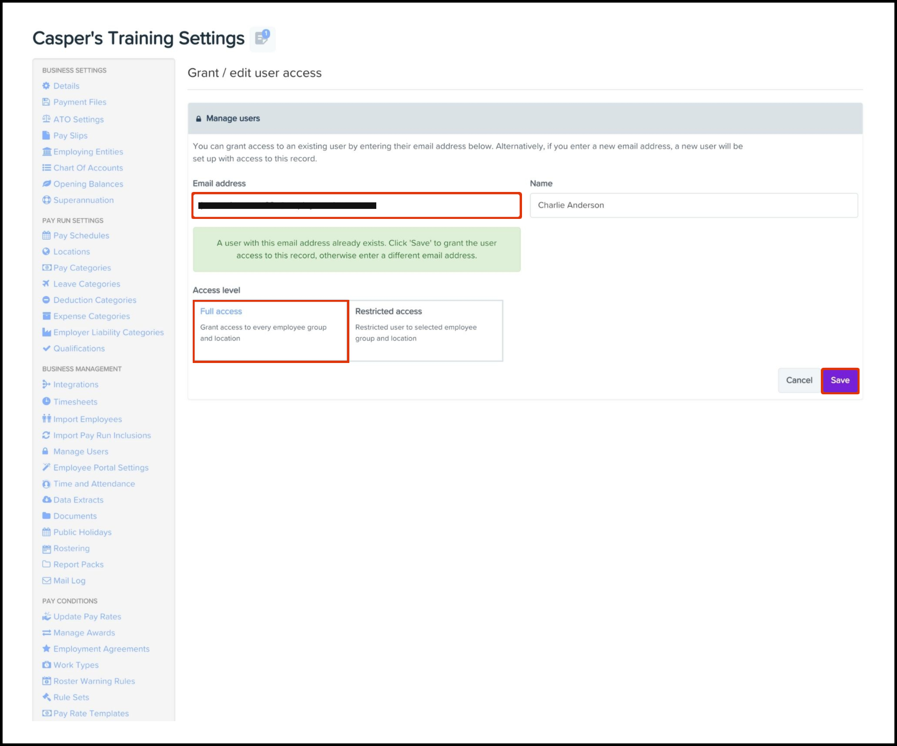
Task: Click the cloud icon beside Data Extracts
Action: pyautogui.click(x=46, y=500)
